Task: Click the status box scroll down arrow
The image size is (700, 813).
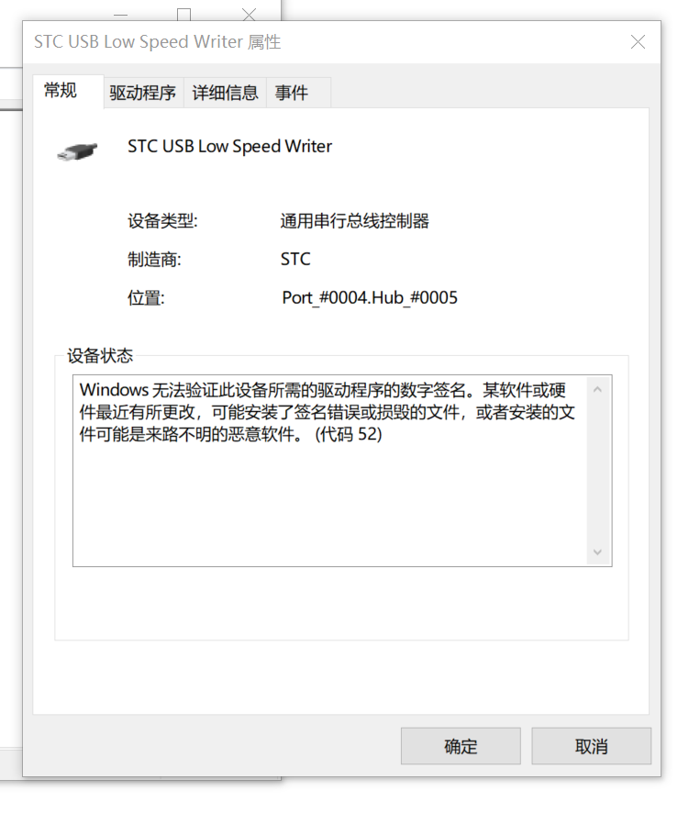Action: (597, 551)
